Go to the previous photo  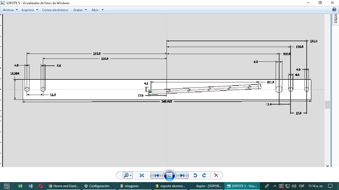[157, 175]
